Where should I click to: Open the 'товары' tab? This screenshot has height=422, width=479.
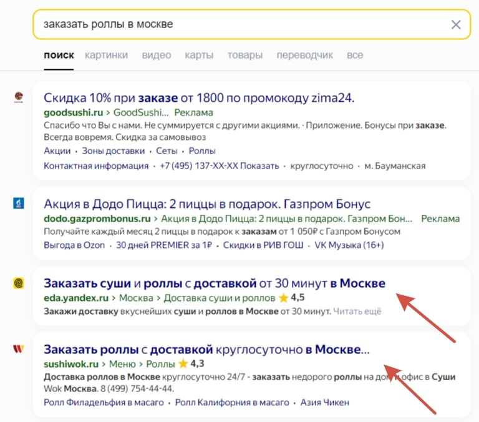245,56
